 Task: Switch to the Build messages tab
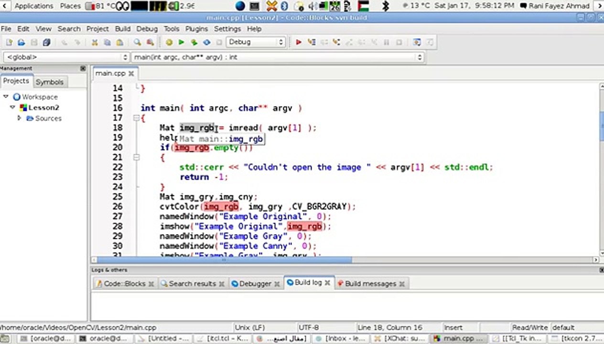(x=370, y=284)
